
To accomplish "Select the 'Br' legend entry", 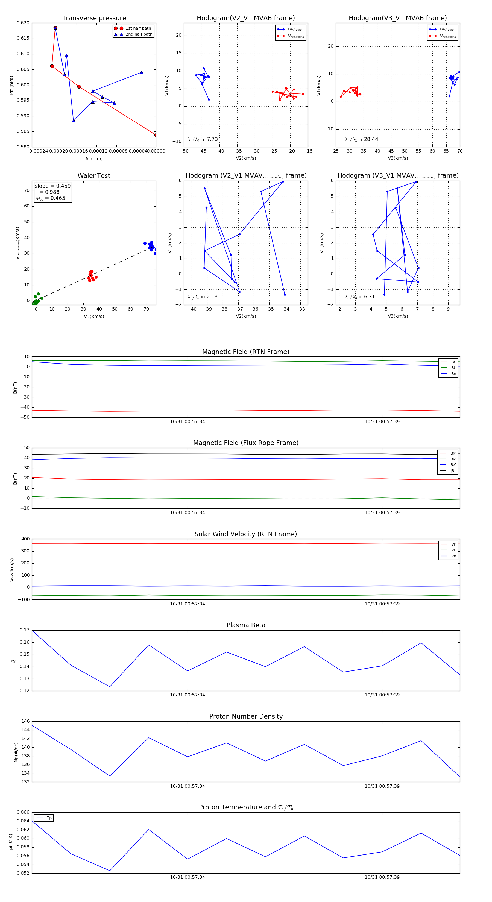I will [x=448, y=362].
